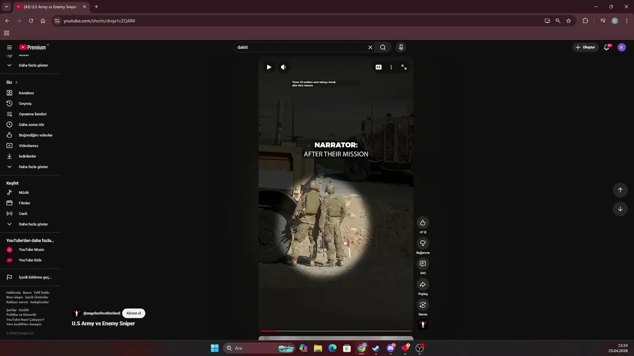Click the browser address bar URL
Image resolution: width=634 pixels, height=356 pixels.
99,21
